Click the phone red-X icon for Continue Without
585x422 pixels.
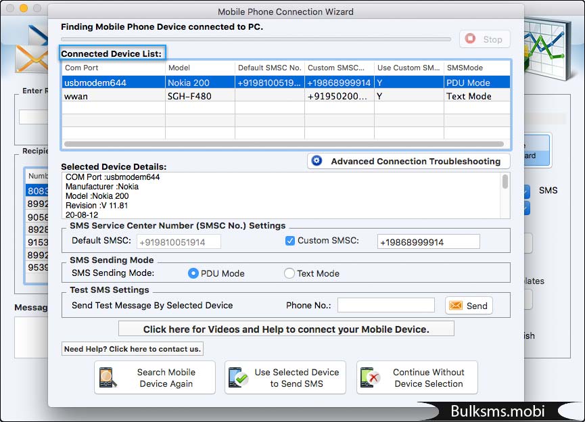click(370, 377)
